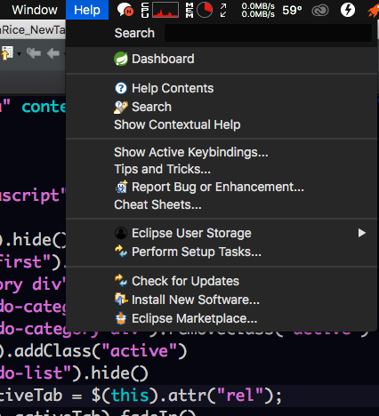Choose Search below Help Contents
The height and width of the screenshot is (416, 379).
pyautogui.click(x=222, y=107)
